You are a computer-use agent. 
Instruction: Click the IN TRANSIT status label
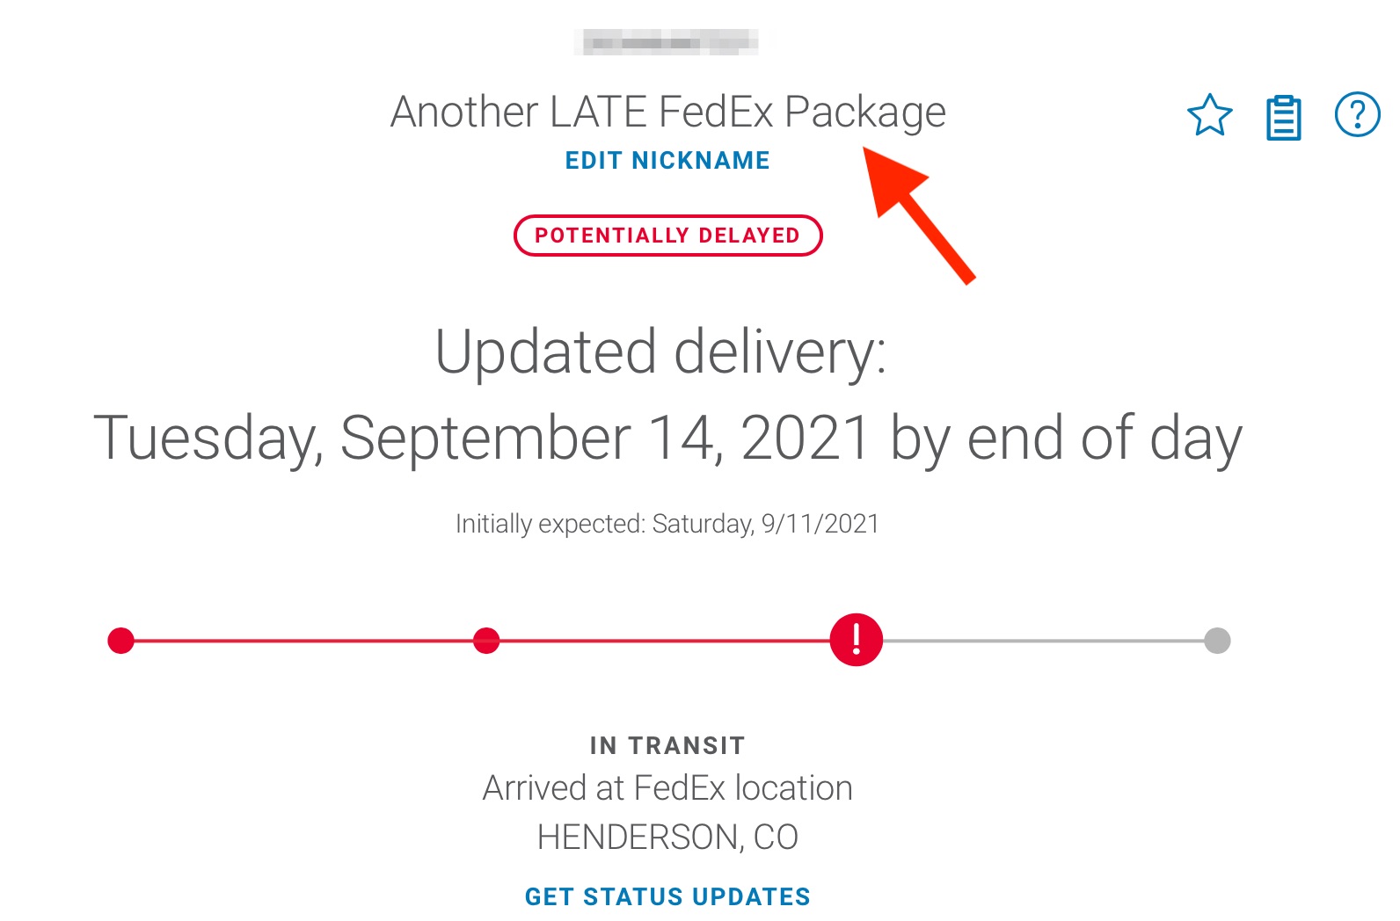pyautogui.click(x=667, y=746)
